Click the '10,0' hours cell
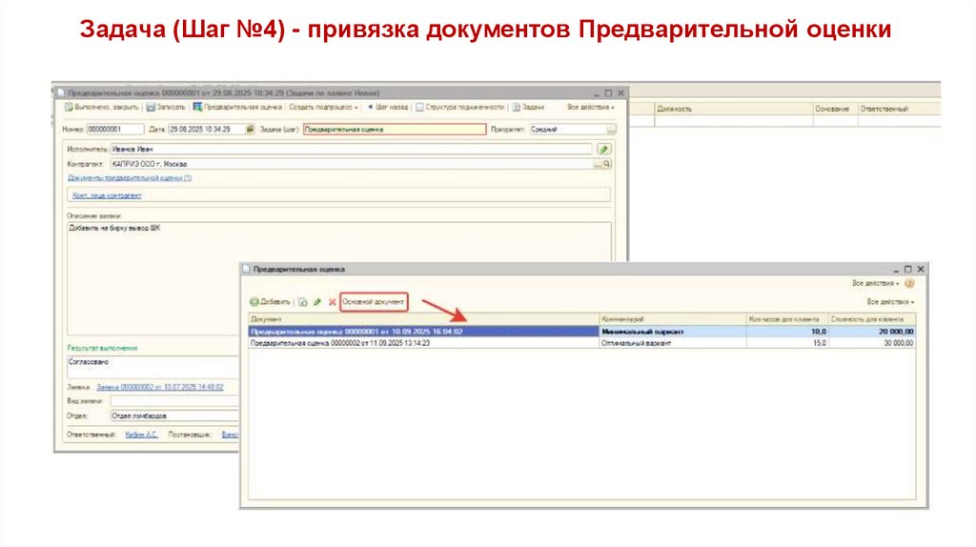 tap(787, 332)
